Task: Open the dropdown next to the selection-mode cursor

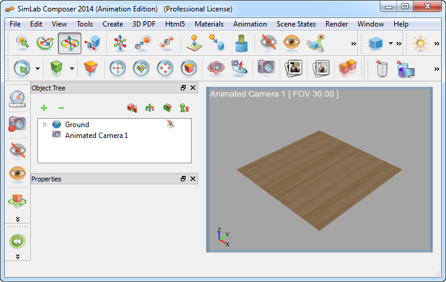Action: tap(37, 69)
